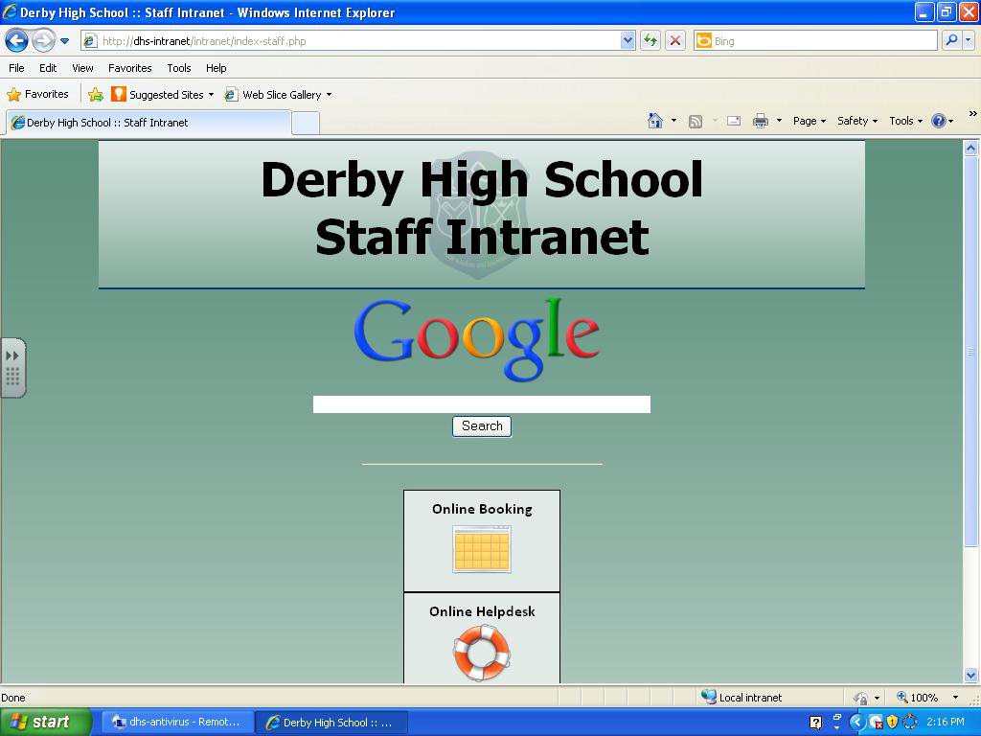Open the Tools command bar menu
Viewport: 981px width, 736px height.
pos(905,121)
